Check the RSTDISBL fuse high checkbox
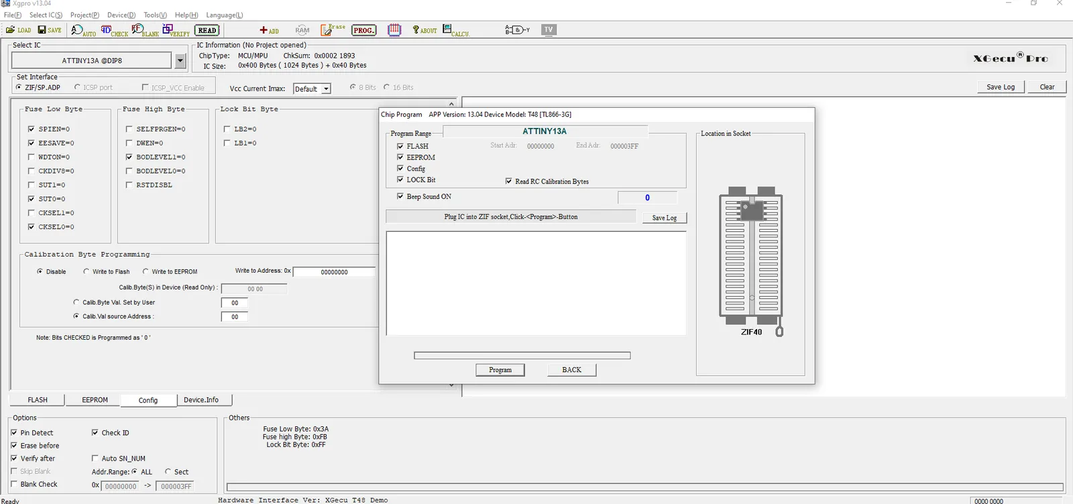The width and height of the screenshot is (1073, 504). click(x=129, y=185)
